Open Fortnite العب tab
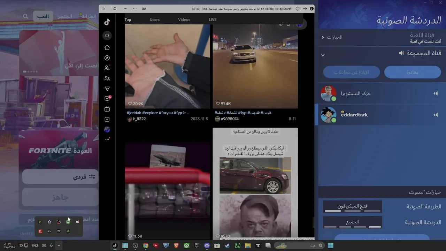Screen dimensions: 446x251 [43, 16]
